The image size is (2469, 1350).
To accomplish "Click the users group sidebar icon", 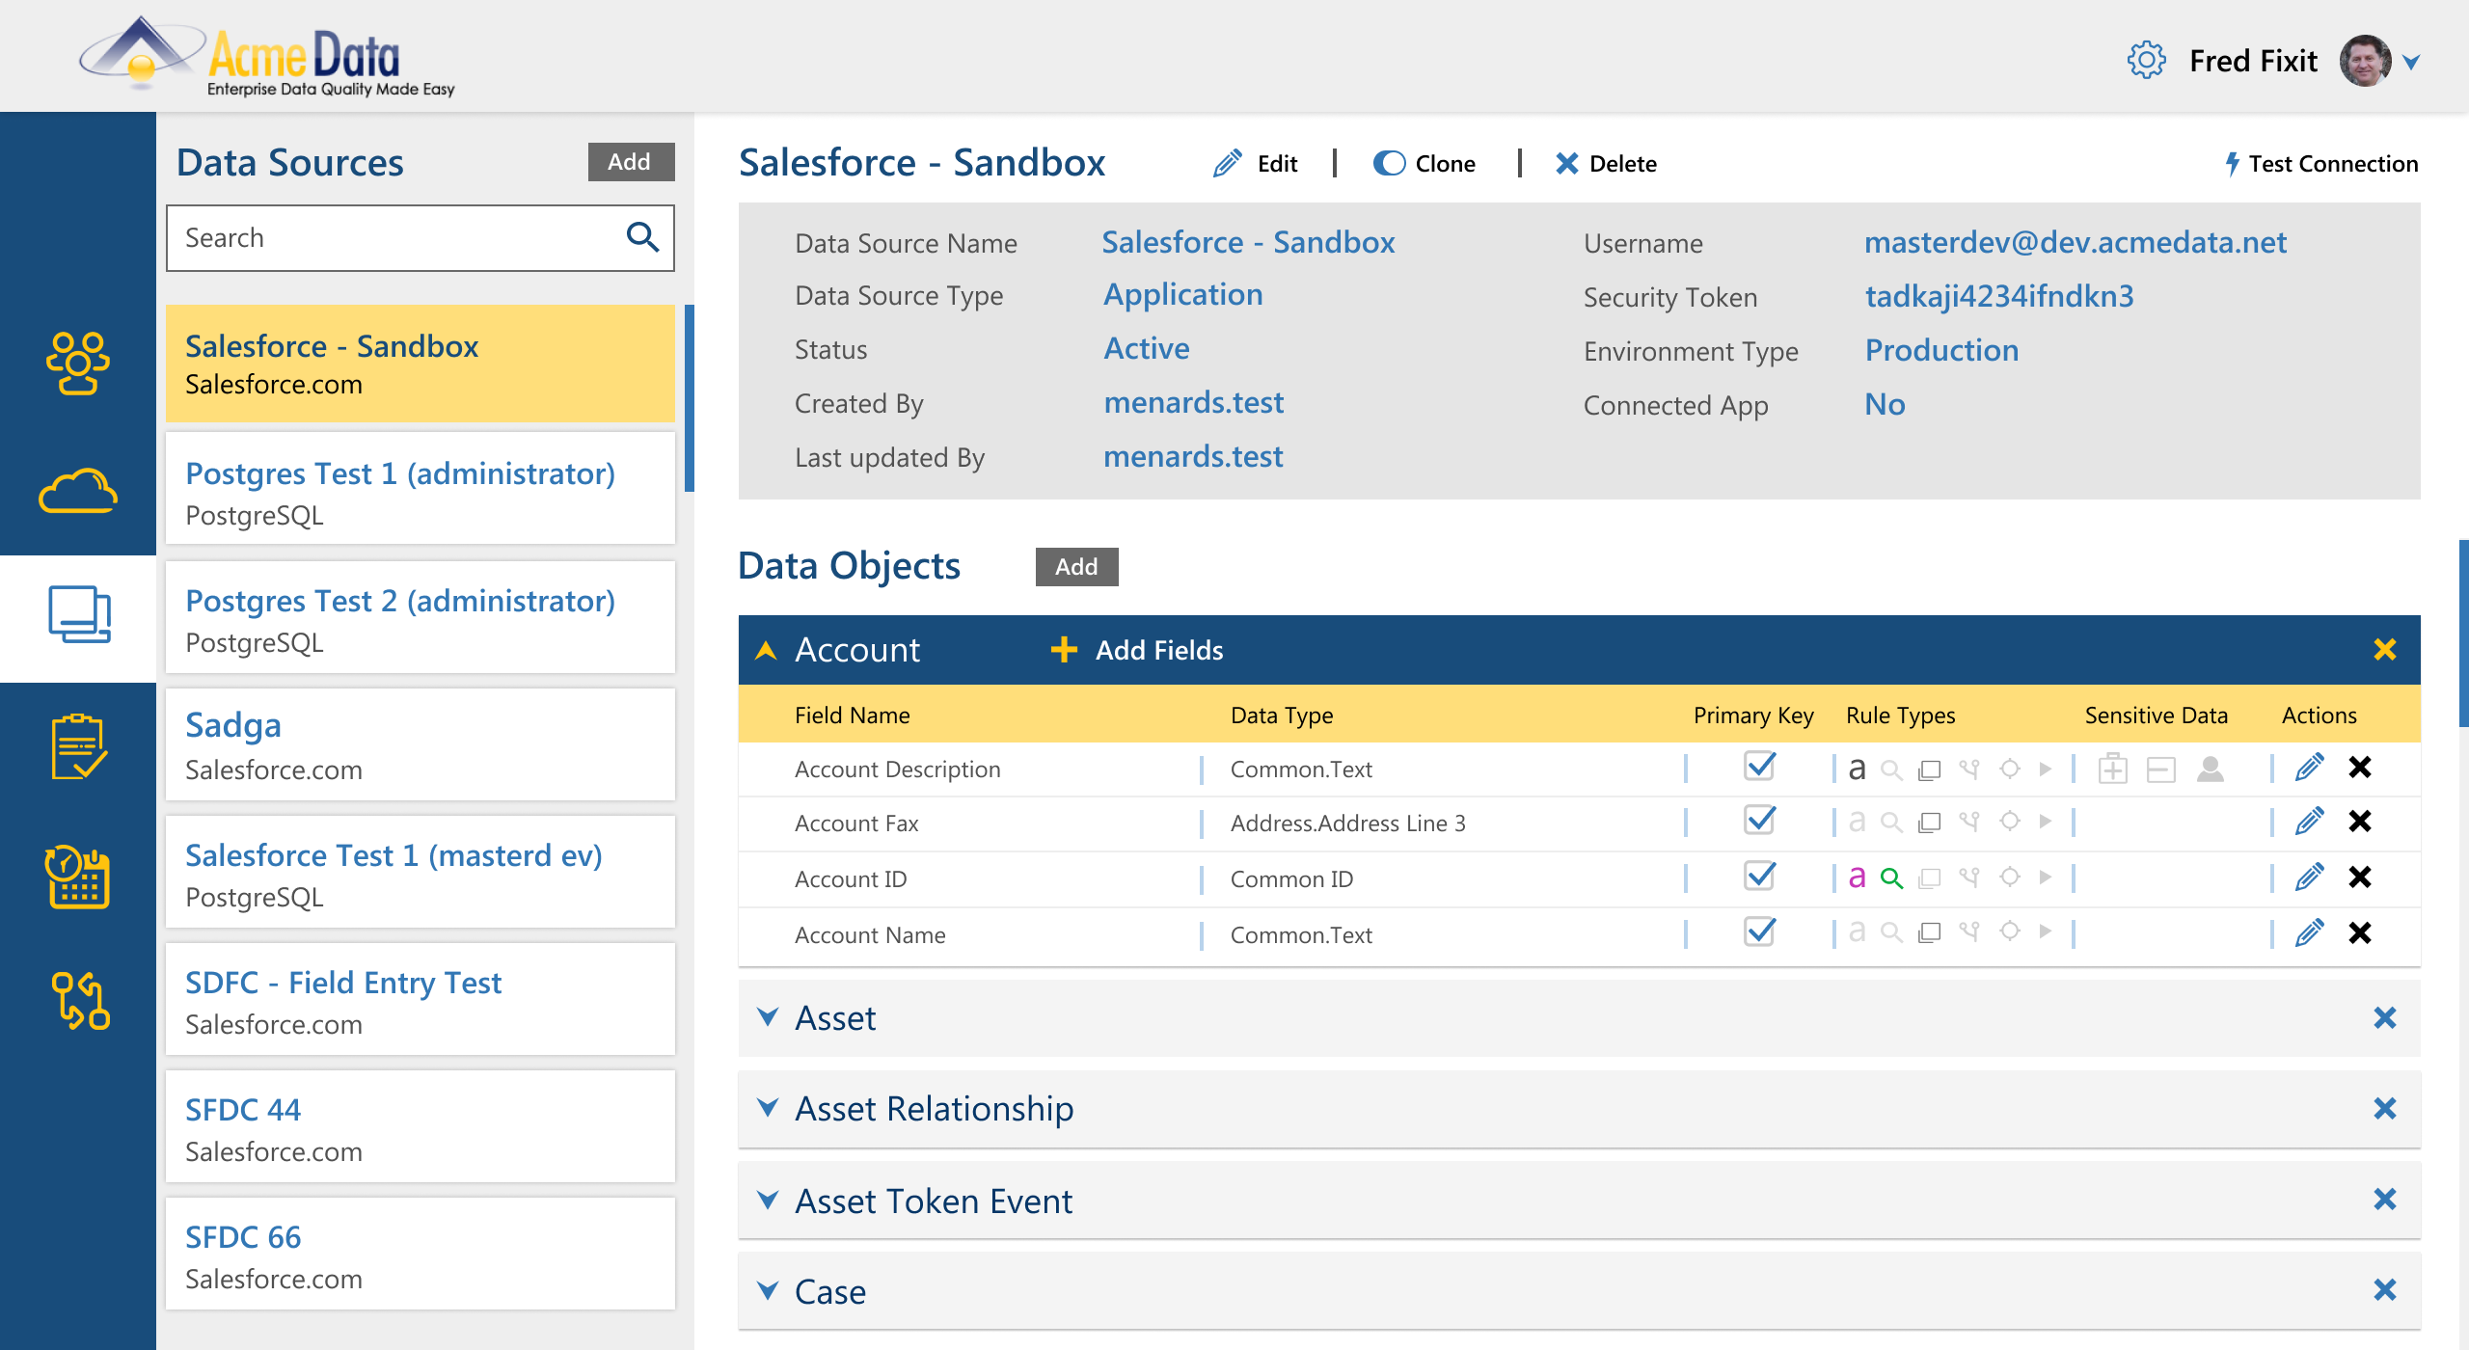I will point(77,363).
